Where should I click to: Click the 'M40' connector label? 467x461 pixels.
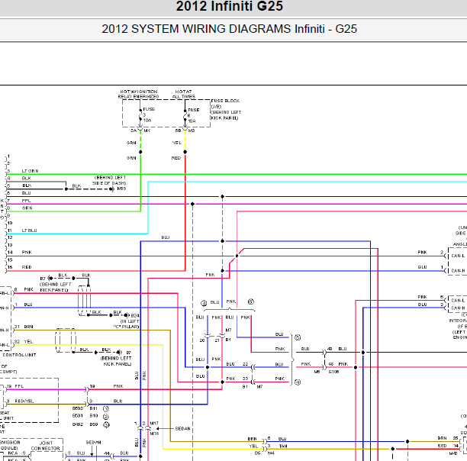click(453, 453)
